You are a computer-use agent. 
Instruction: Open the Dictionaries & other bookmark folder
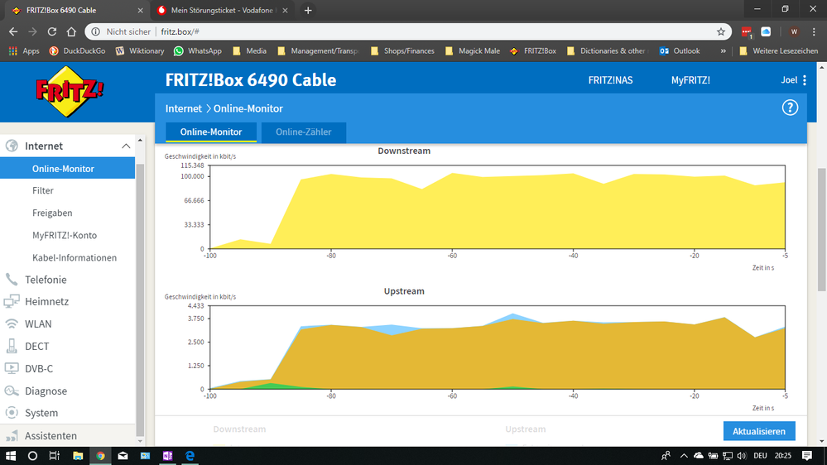click(607, 51)
